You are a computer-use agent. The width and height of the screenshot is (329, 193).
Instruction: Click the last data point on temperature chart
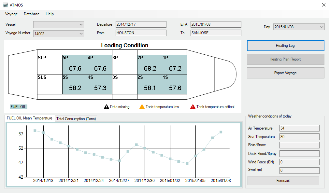[221, 132]
